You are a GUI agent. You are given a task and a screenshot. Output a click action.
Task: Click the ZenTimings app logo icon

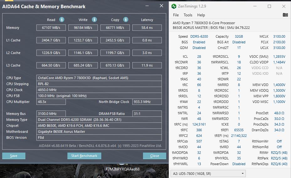pyautogui.click(x=174, y=6)
